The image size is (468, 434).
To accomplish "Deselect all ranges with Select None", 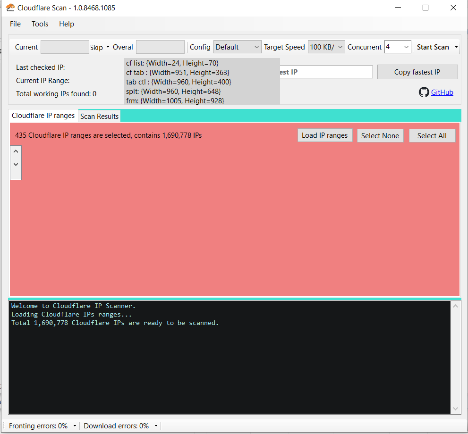I will 380,135.
